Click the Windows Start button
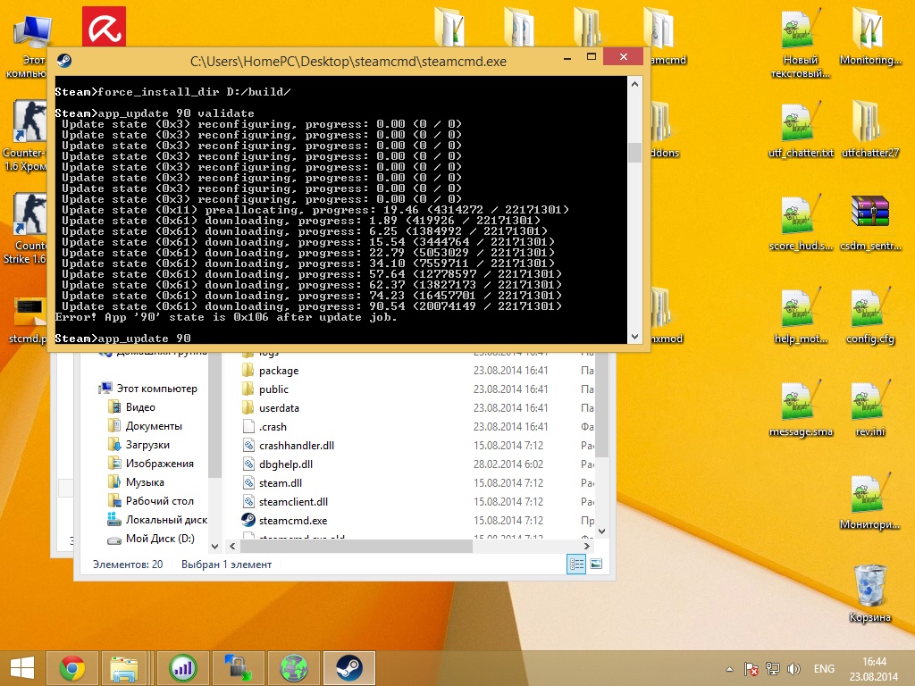Screen dimensions: 915x686 (x=21, y=668)
